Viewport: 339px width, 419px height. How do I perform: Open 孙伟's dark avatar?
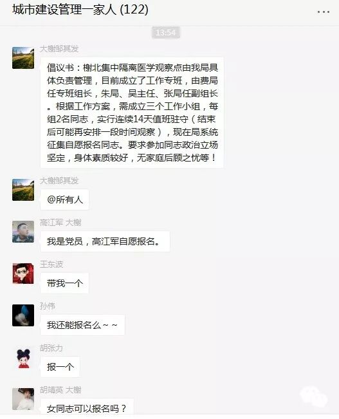pos(23,315)
